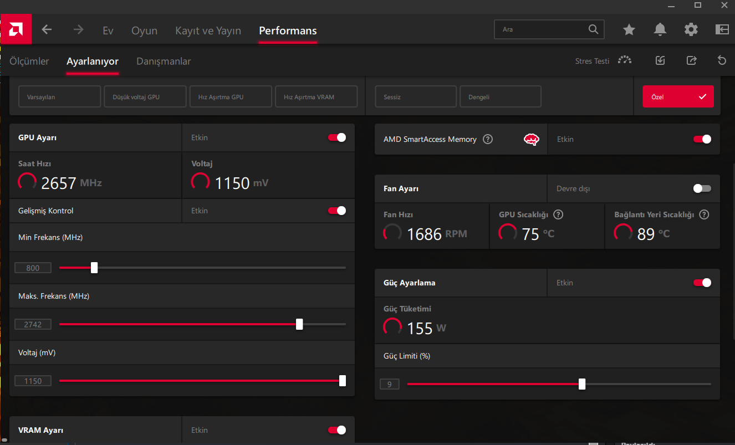Open the Ev tab
Image resolution: width=735 pixels, height=445 pixels.
tap(108, 30)
